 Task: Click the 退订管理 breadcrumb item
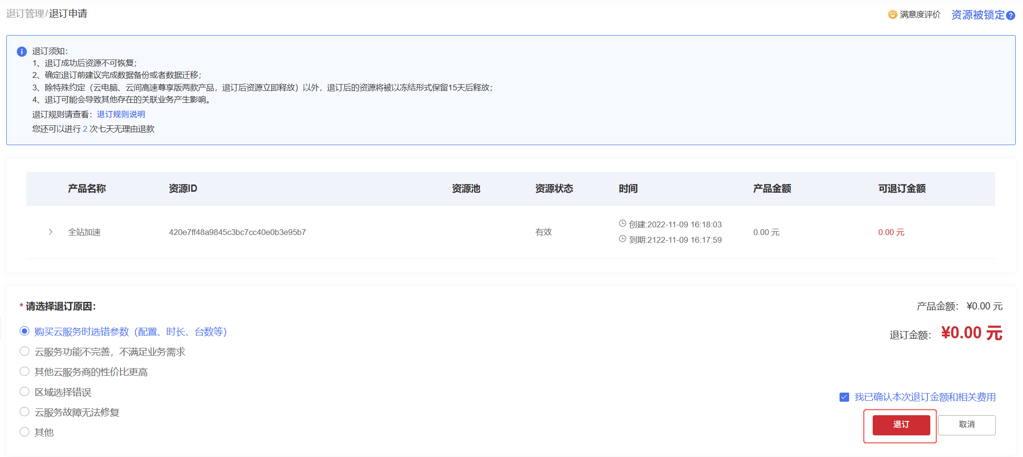25,14
